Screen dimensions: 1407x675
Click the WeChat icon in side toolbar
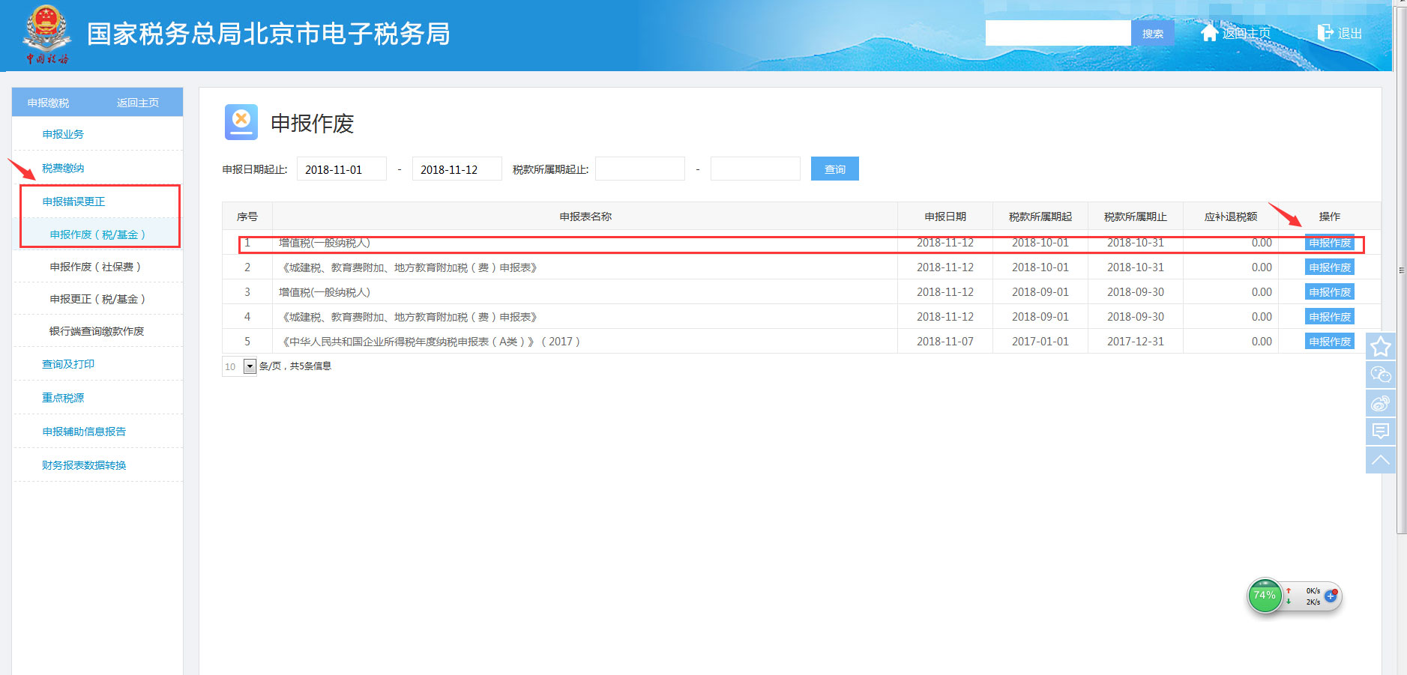(1380, 375)
